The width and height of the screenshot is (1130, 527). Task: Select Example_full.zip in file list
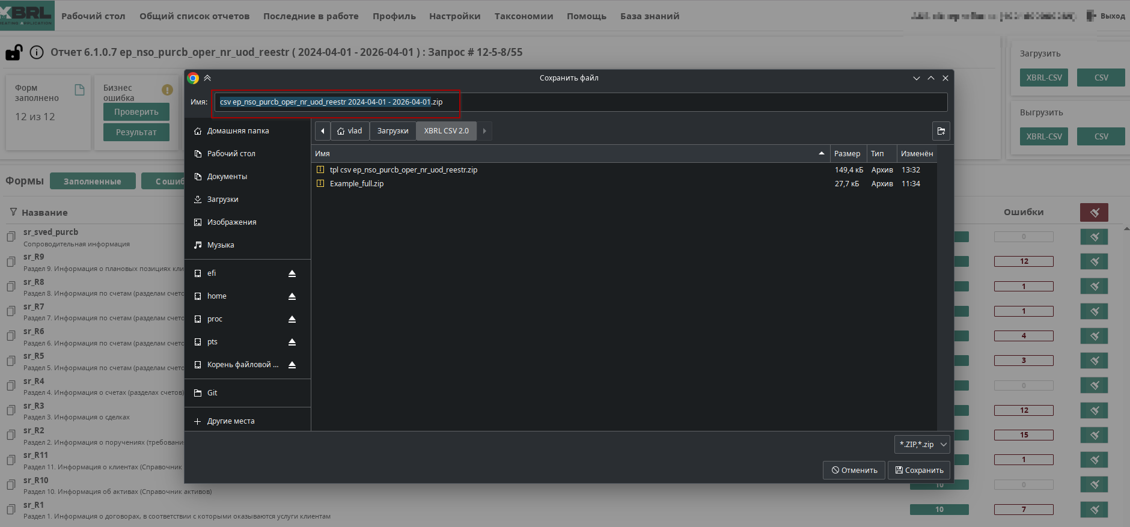(x=356, y=184)
